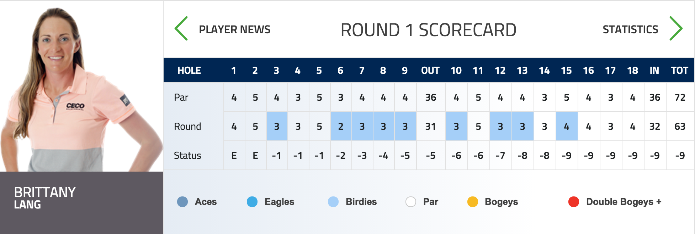Open the Statistics section
The image size is (695, 234).
coord(630,29)
